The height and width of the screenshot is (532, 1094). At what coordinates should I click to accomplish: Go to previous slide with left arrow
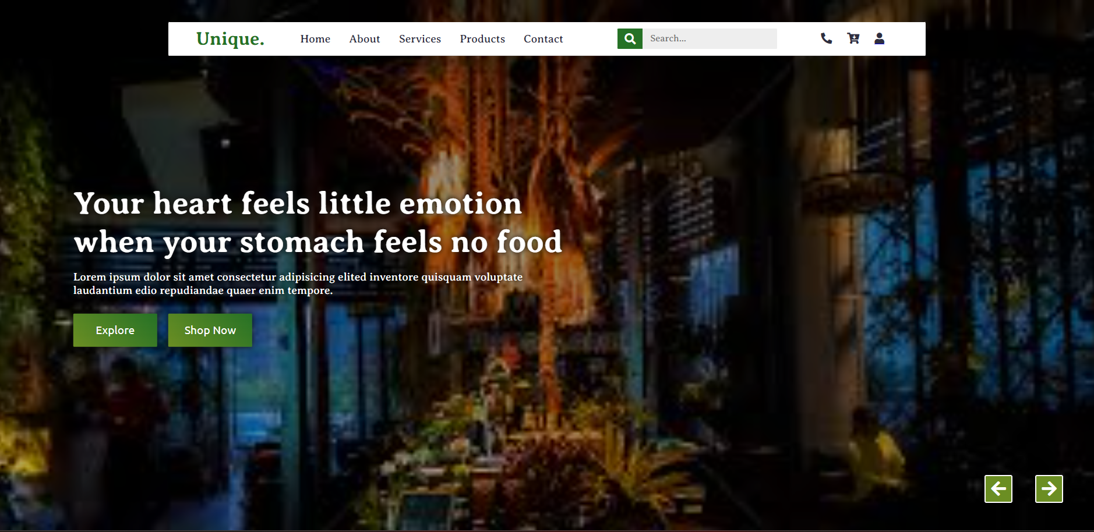pos(998,489)
